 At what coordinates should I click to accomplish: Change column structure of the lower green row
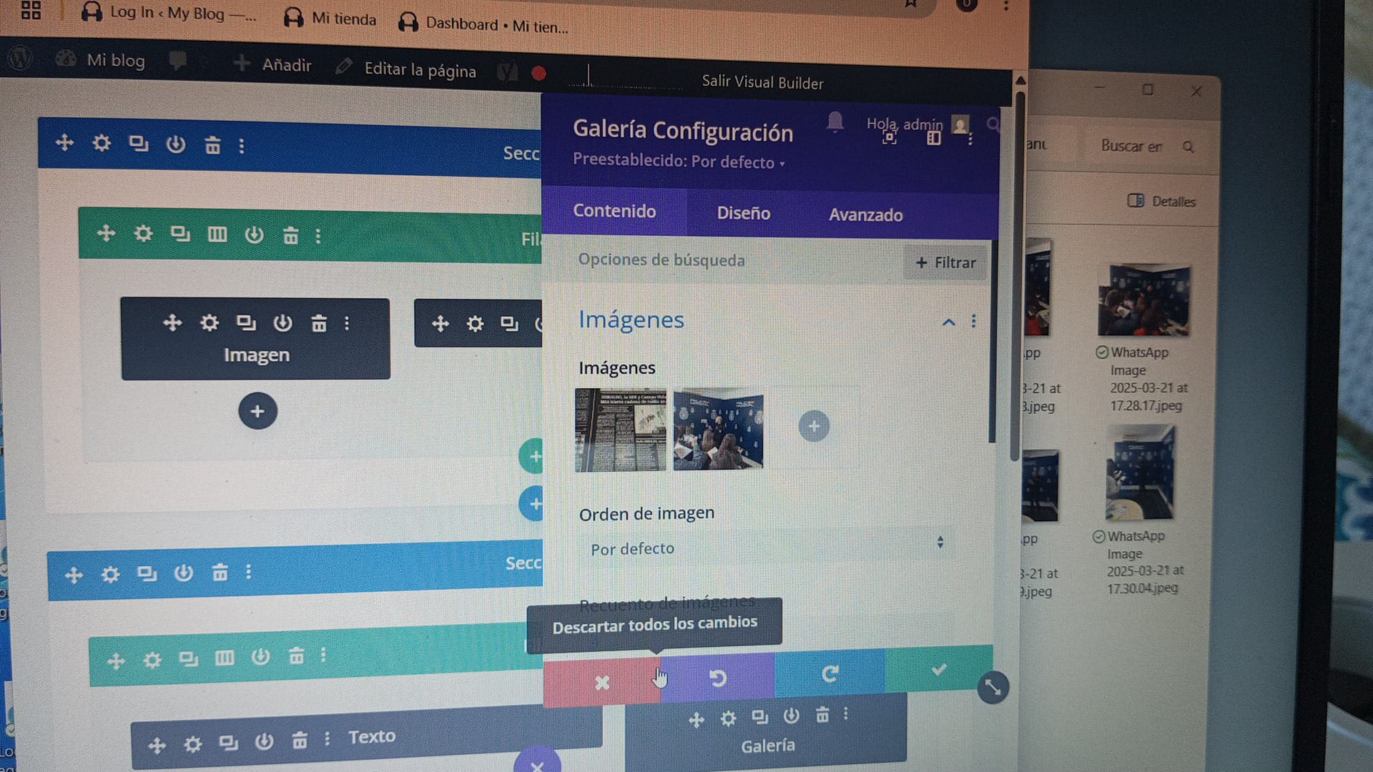click(225, 657)
